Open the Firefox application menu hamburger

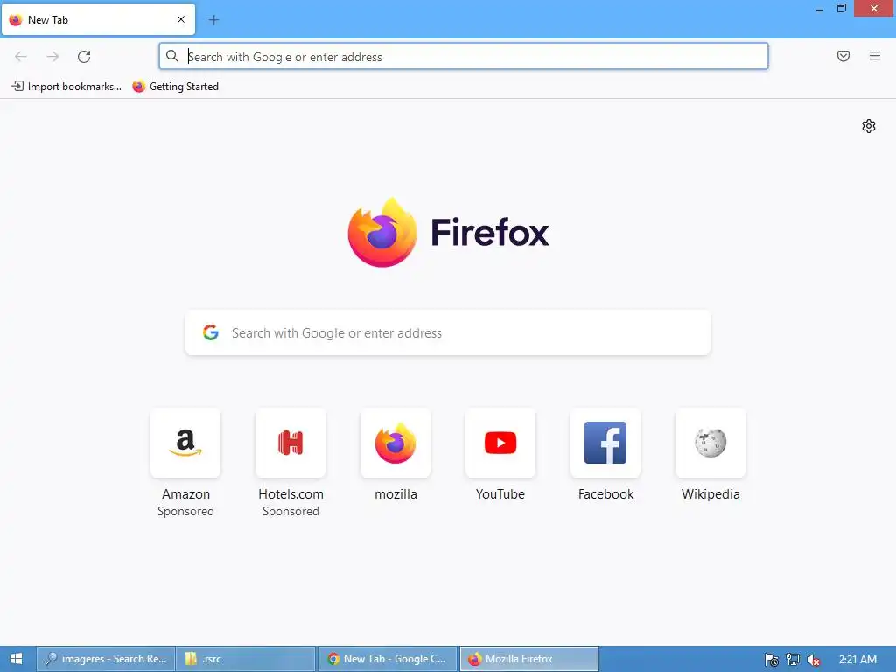[875, 56]
